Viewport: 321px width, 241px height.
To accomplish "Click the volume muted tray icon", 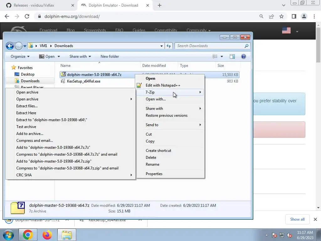I will point(289,235).
